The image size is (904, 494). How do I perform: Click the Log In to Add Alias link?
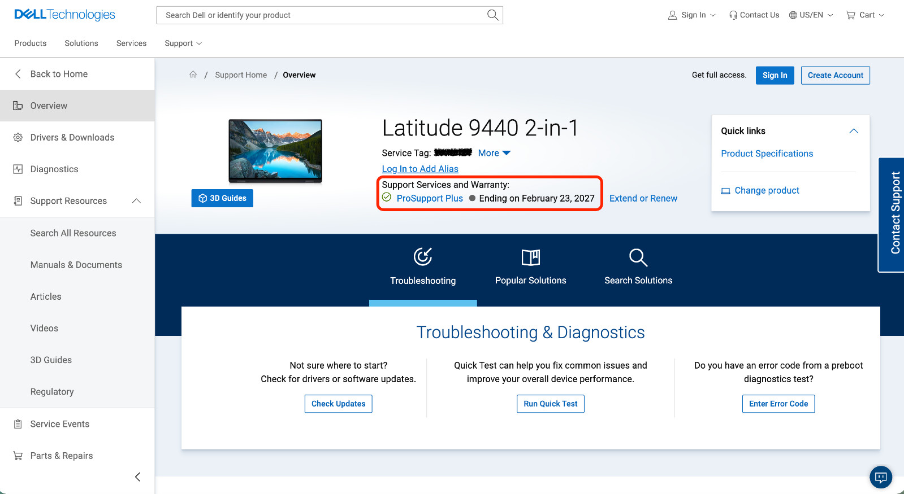pos(420,169)
